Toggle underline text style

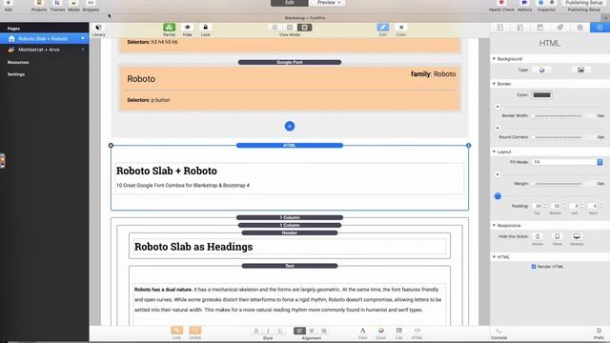(x=280, y=331)
